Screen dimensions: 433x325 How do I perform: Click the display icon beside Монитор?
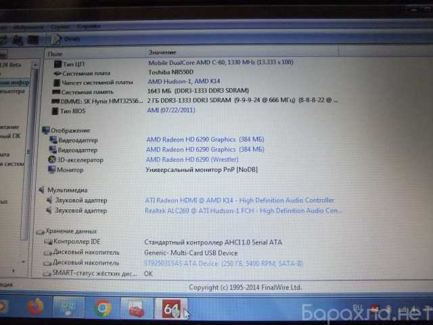pos(51,169)
